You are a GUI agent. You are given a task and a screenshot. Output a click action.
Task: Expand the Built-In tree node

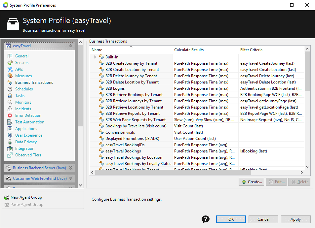pyautogui.click(x=95, y=57)
